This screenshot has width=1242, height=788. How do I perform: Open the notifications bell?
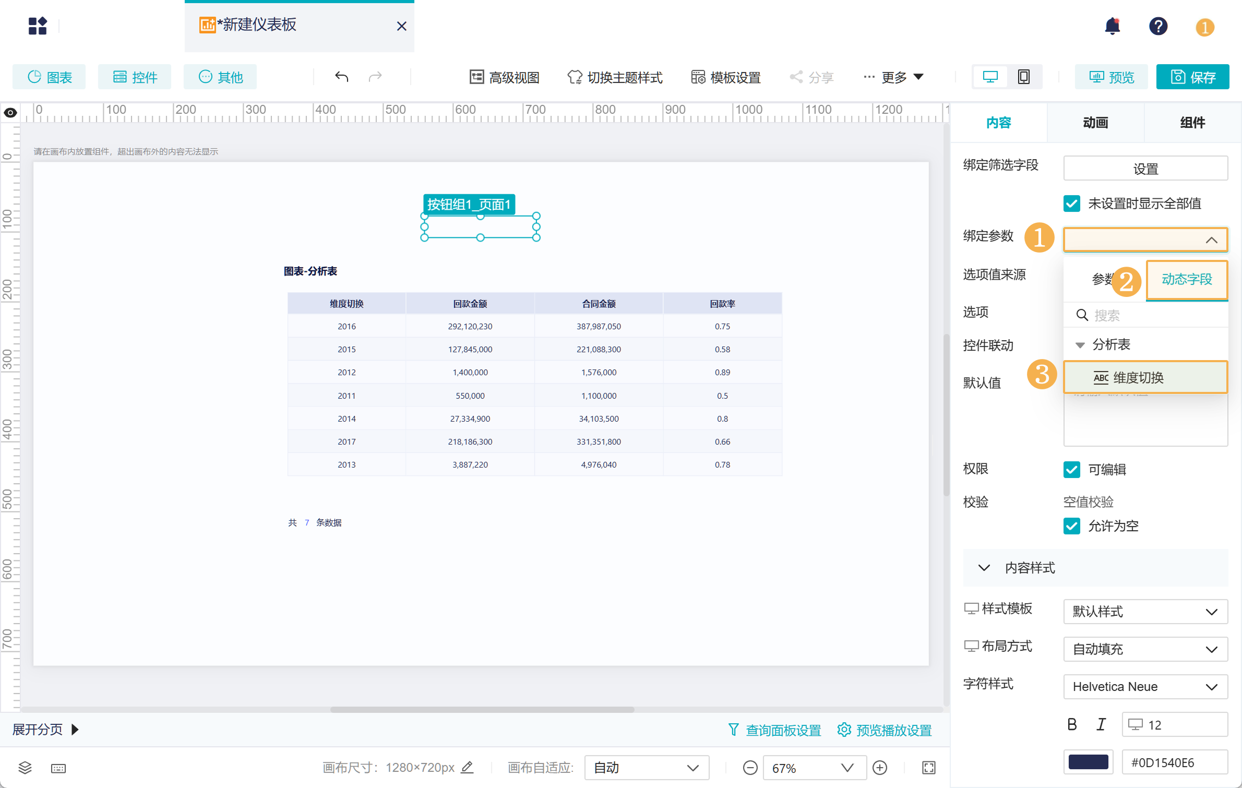pos(1112,26)
